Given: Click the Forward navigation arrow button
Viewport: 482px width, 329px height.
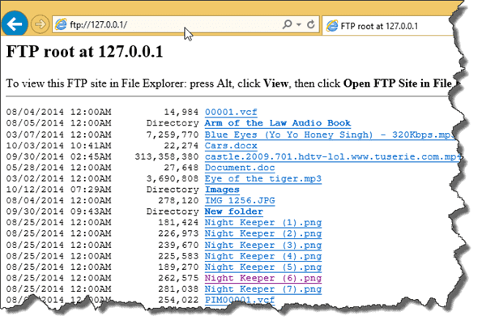Looking at the screenshot, I should click(x=41, y=24).
